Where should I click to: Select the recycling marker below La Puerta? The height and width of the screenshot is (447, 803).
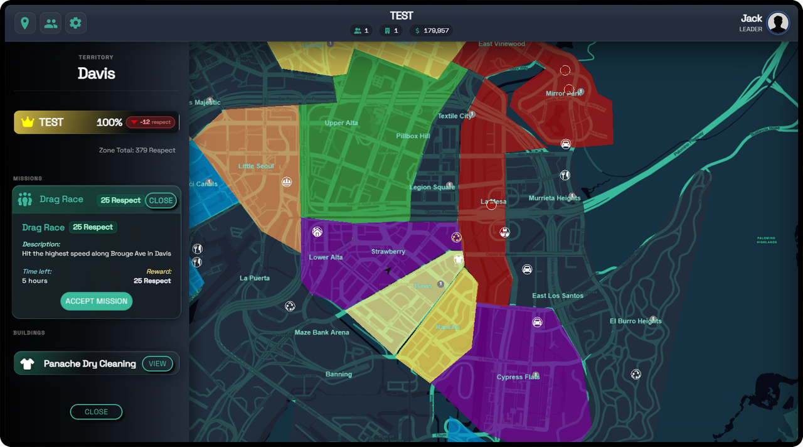tap(290, 306)
